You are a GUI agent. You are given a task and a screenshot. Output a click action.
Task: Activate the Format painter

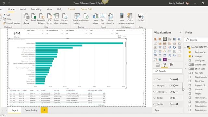pos(12,23)
